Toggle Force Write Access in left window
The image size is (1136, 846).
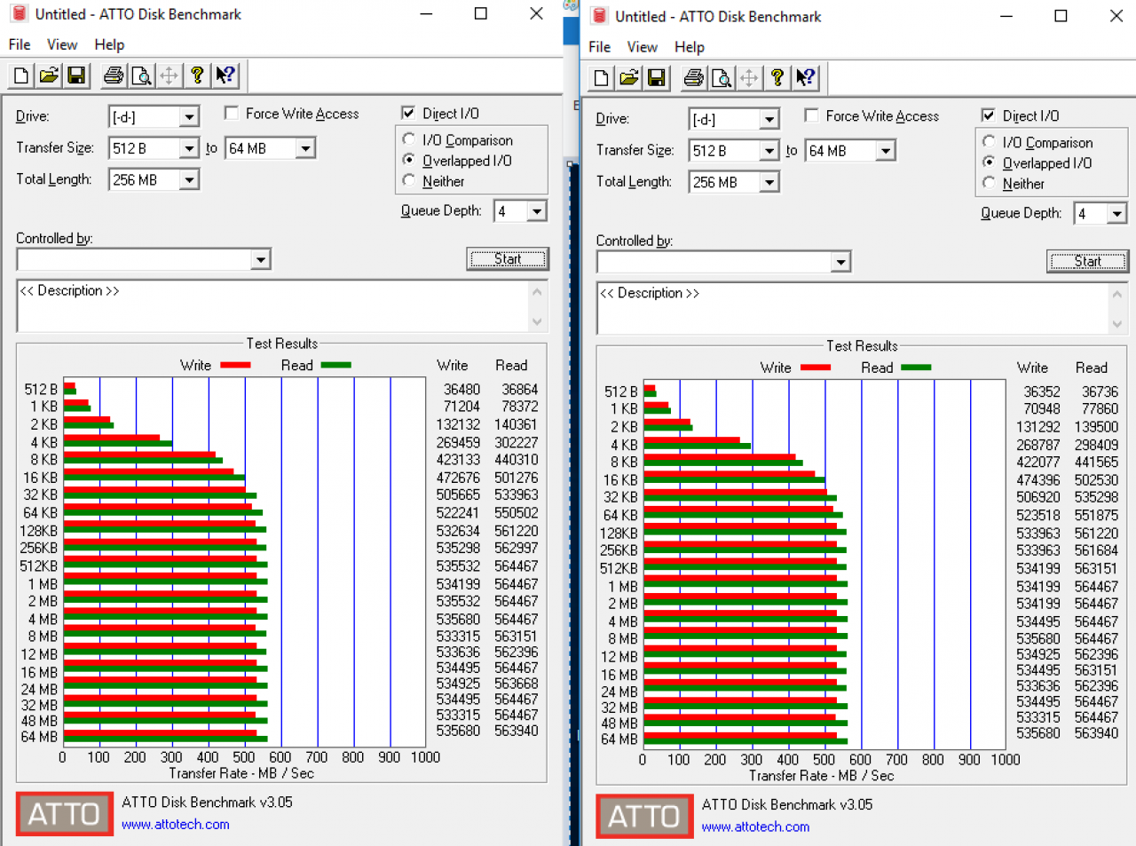tap(232, 113)
